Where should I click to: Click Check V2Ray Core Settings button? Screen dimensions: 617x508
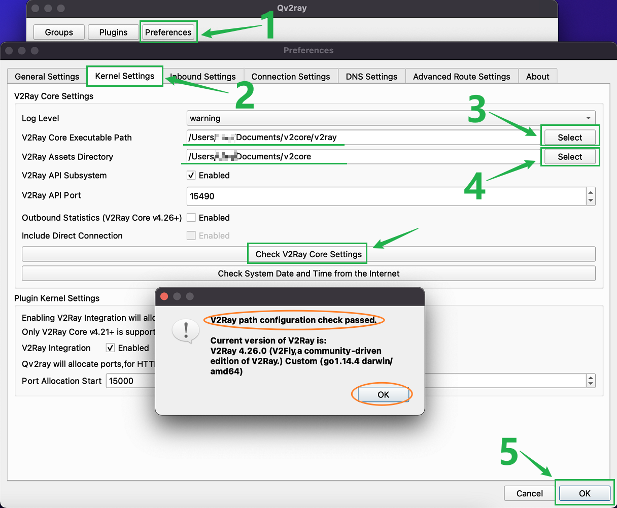(x=308, y=254)
